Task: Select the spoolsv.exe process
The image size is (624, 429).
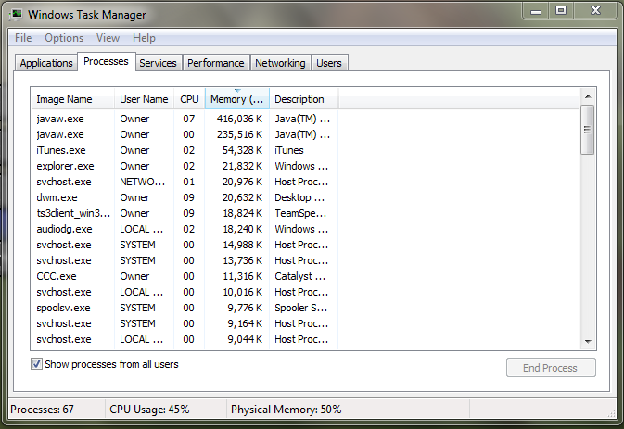Action: click(x=185, y=308)
